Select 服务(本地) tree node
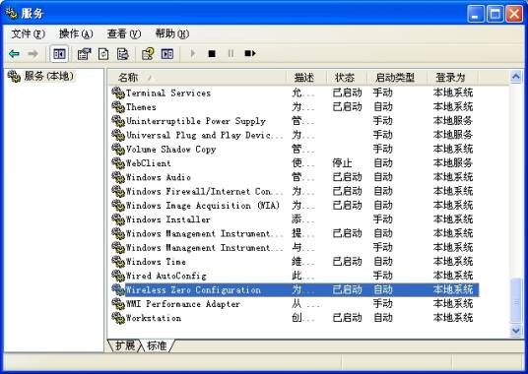 [40, 76]
